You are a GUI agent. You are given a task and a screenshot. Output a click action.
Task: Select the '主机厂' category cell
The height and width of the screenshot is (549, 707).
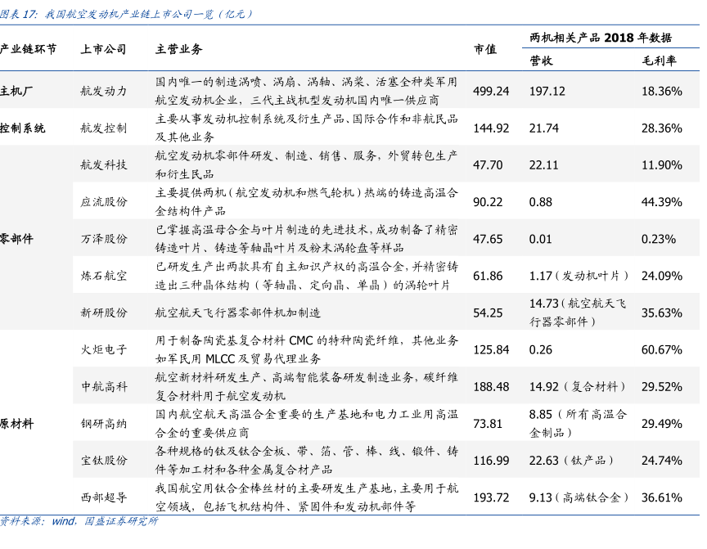pyautogui.click(x=16, y=91)
